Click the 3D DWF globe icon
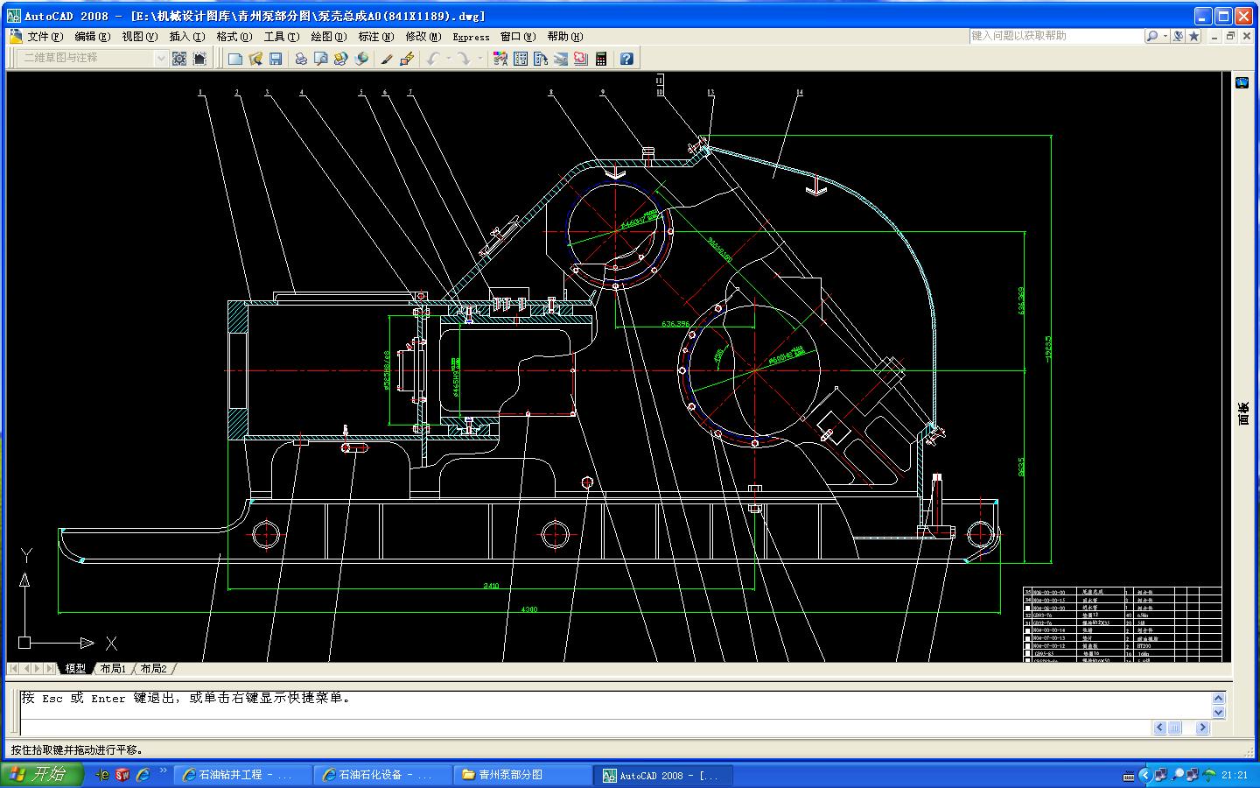This screenshot has width=1260, height=788. 361,59
